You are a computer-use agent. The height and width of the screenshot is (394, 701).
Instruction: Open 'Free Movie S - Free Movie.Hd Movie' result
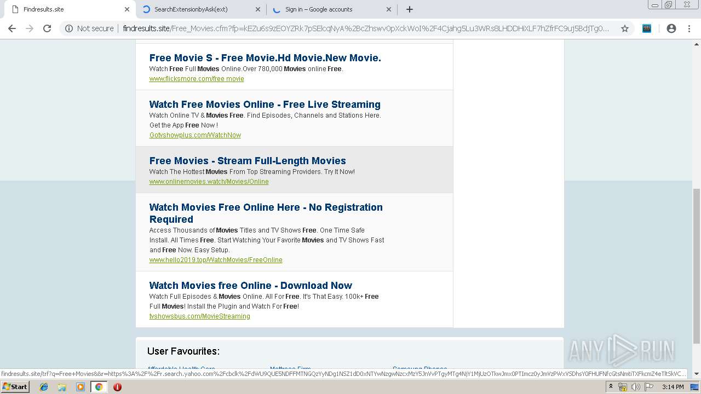[265, 58]
